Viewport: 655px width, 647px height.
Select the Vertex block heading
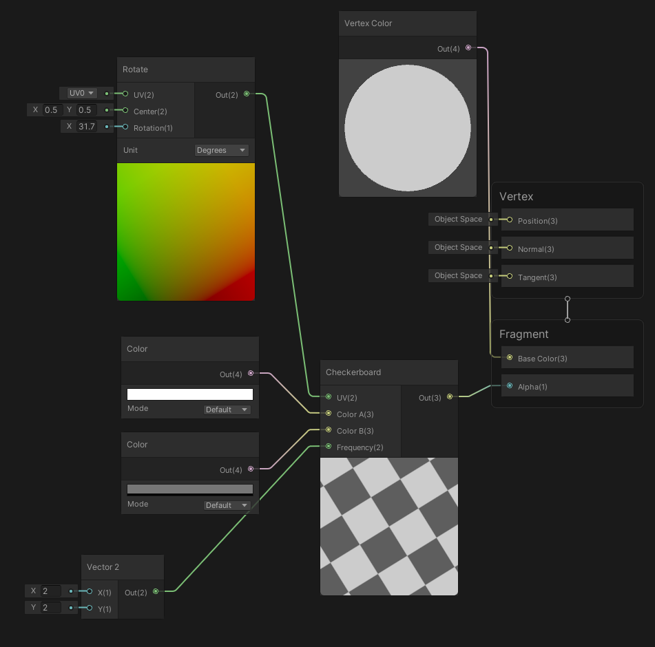(517, 197)
